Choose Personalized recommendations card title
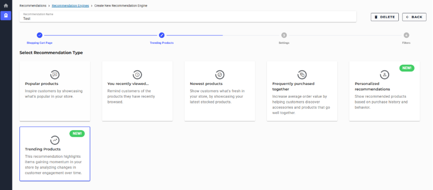Image resolution: width=433 pixels, height=190 pixels. point(372,86)
